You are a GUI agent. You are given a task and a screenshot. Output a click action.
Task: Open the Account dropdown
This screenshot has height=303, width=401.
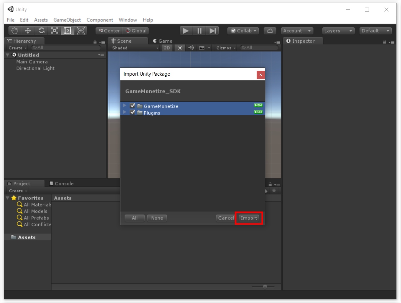297,31
